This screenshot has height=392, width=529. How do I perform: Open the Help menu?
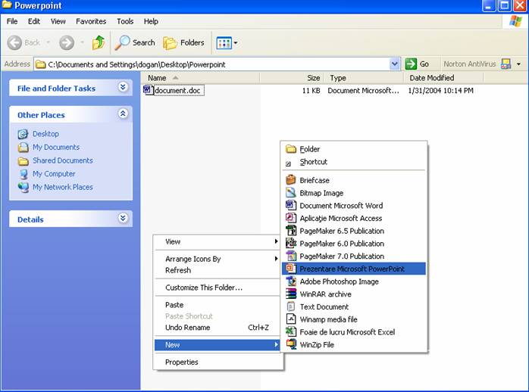click(x=151, y=21)
